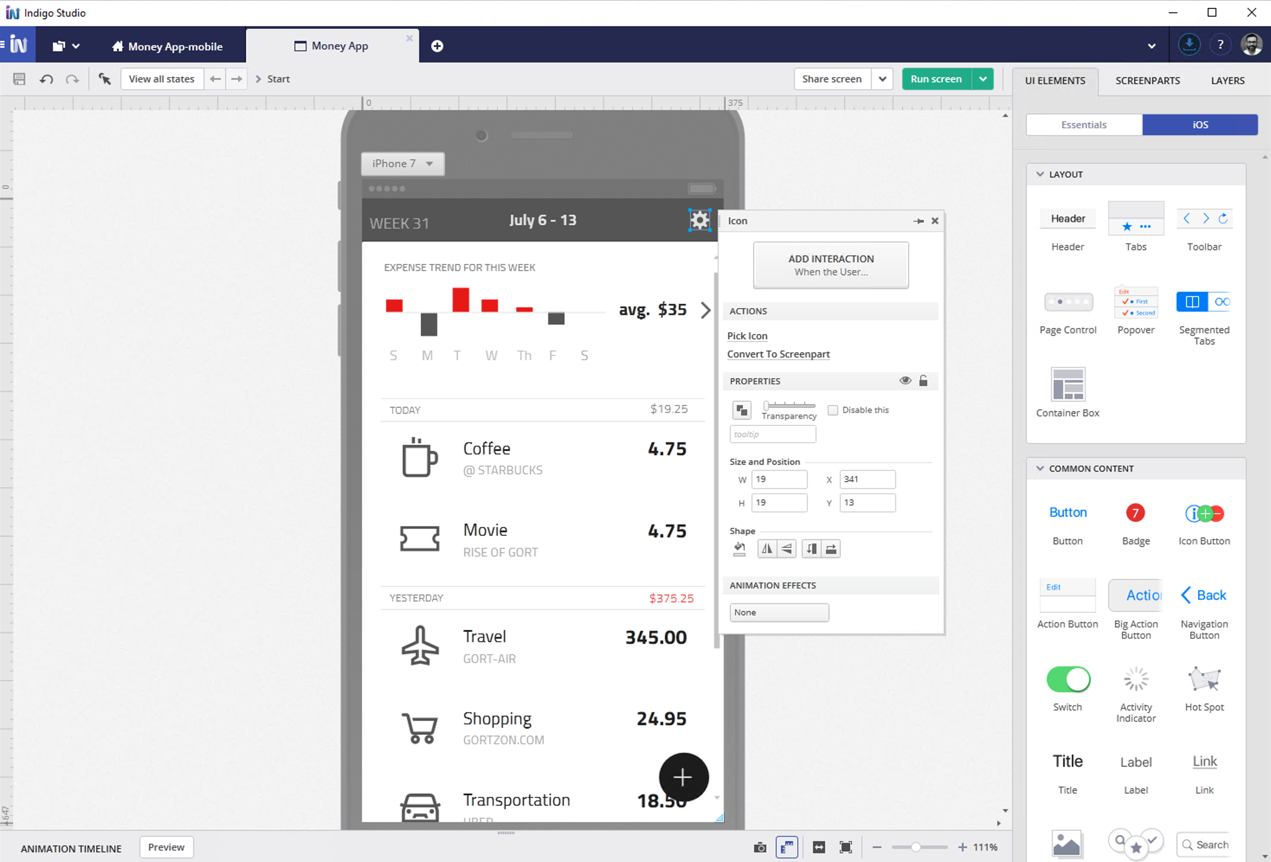The width and height of the screenshot is (1271, 862).
Task: Select the interaction pointer tool
Action: pos(104,79)
